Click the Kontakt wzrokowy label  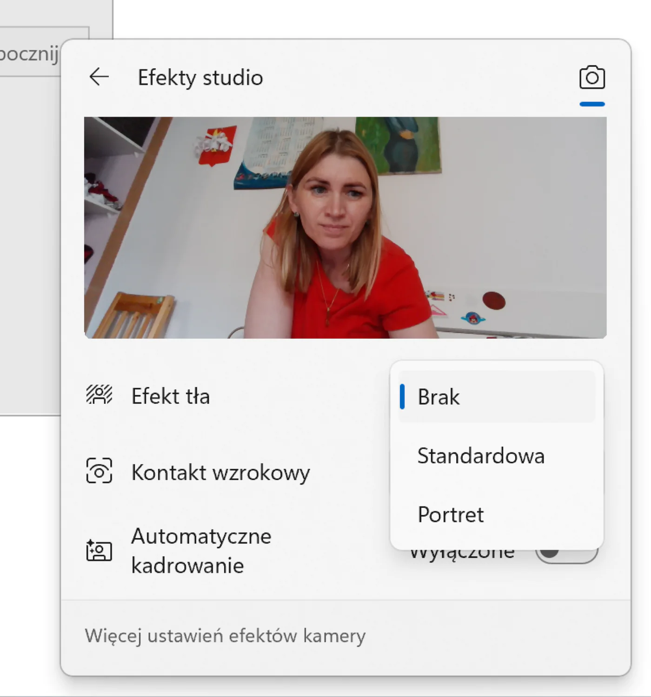(220, 473)
